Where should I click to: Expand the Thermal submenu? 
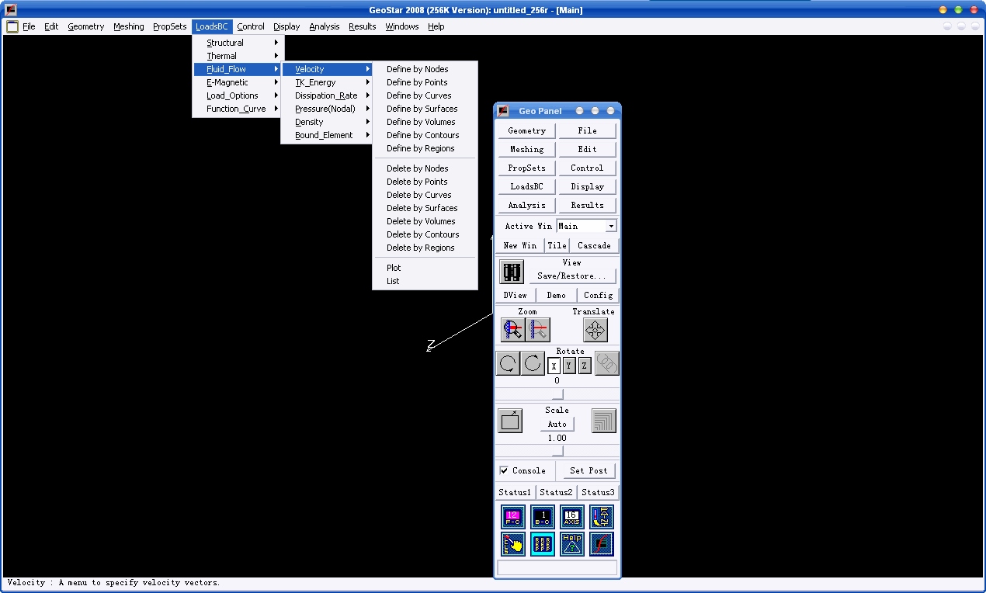[238, 56]
